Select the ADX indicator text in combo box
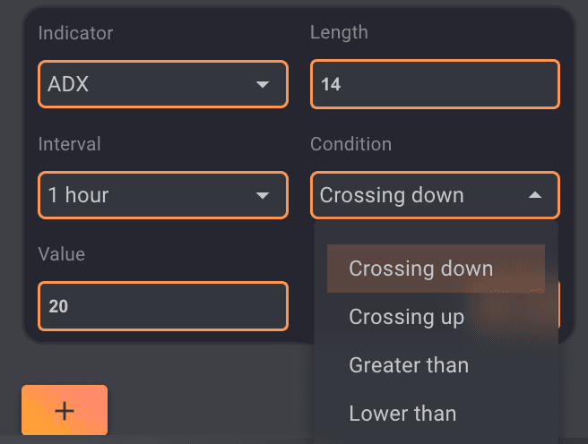This screenshot has height=444, width=588. tap(69, 85)
